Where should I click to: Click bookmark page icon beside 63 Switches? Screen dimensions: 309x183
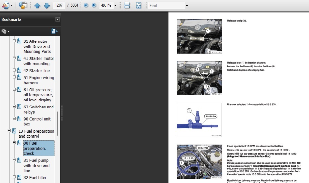click(x=19, y=107)
